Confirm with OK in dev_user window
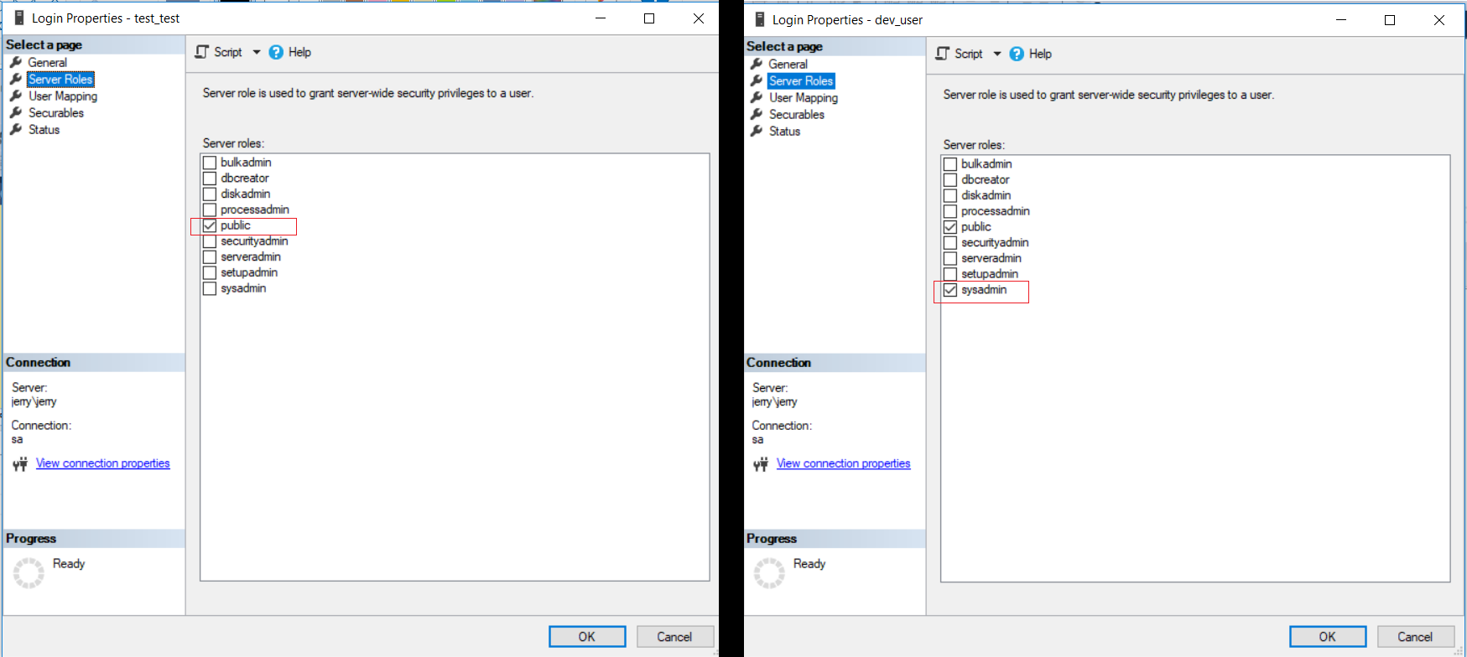1467x657 pixels. [x=1328, y=637]
